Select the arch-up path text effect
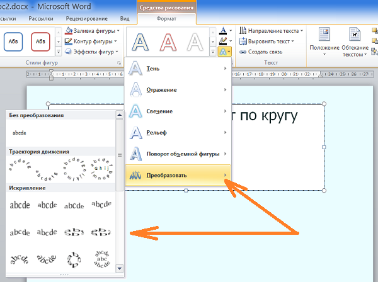 20,164
